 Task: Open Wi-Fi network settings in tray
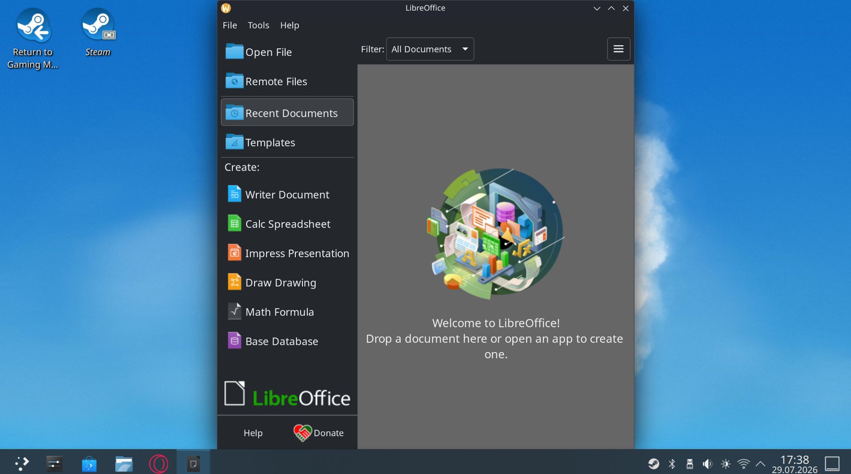click(x=743, y=464)
